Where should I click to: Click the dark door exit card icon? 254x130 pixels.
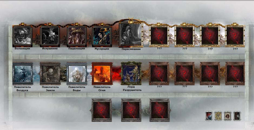click(x=237, y=116)
